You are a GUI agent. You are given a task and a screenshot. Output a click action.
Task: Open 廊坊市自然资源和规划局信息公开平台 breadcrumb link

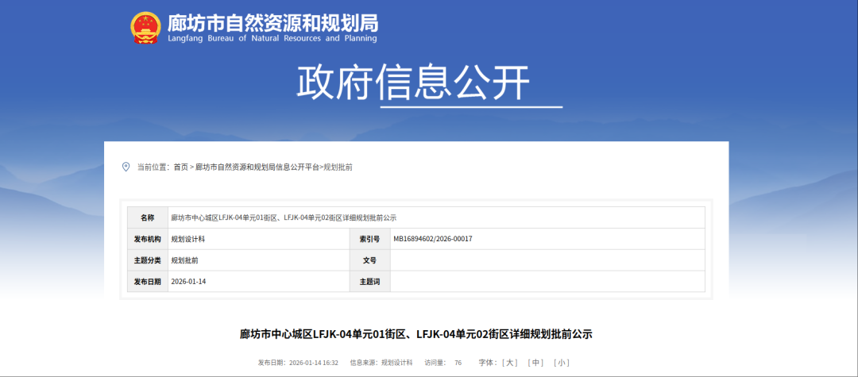pos(257,167)
